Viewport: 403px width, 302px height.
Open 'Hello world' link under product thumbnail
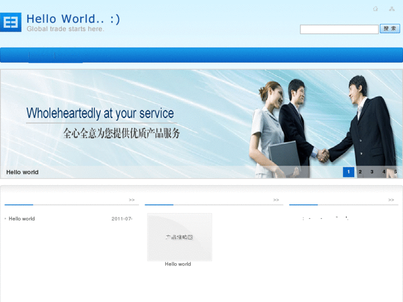178,264
